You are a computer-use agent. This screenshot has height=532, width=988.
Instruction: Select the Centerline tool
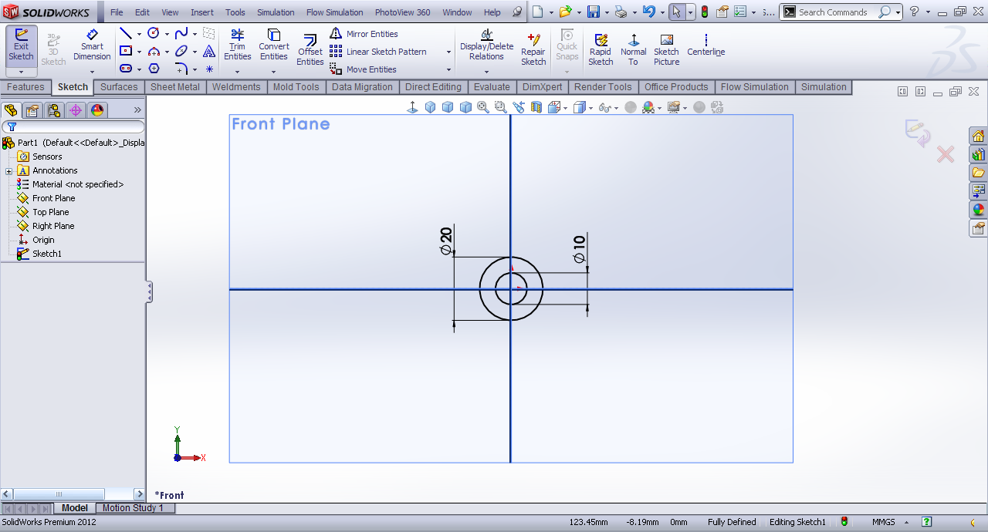click(705, 45)
